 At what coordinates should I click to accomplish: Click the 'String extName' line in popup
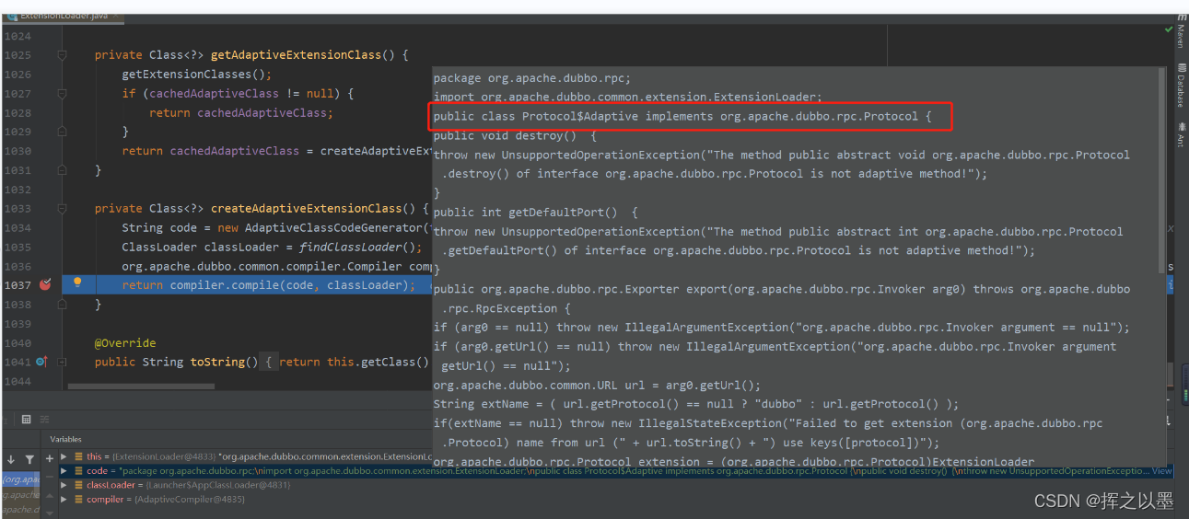tap(696, 404)
